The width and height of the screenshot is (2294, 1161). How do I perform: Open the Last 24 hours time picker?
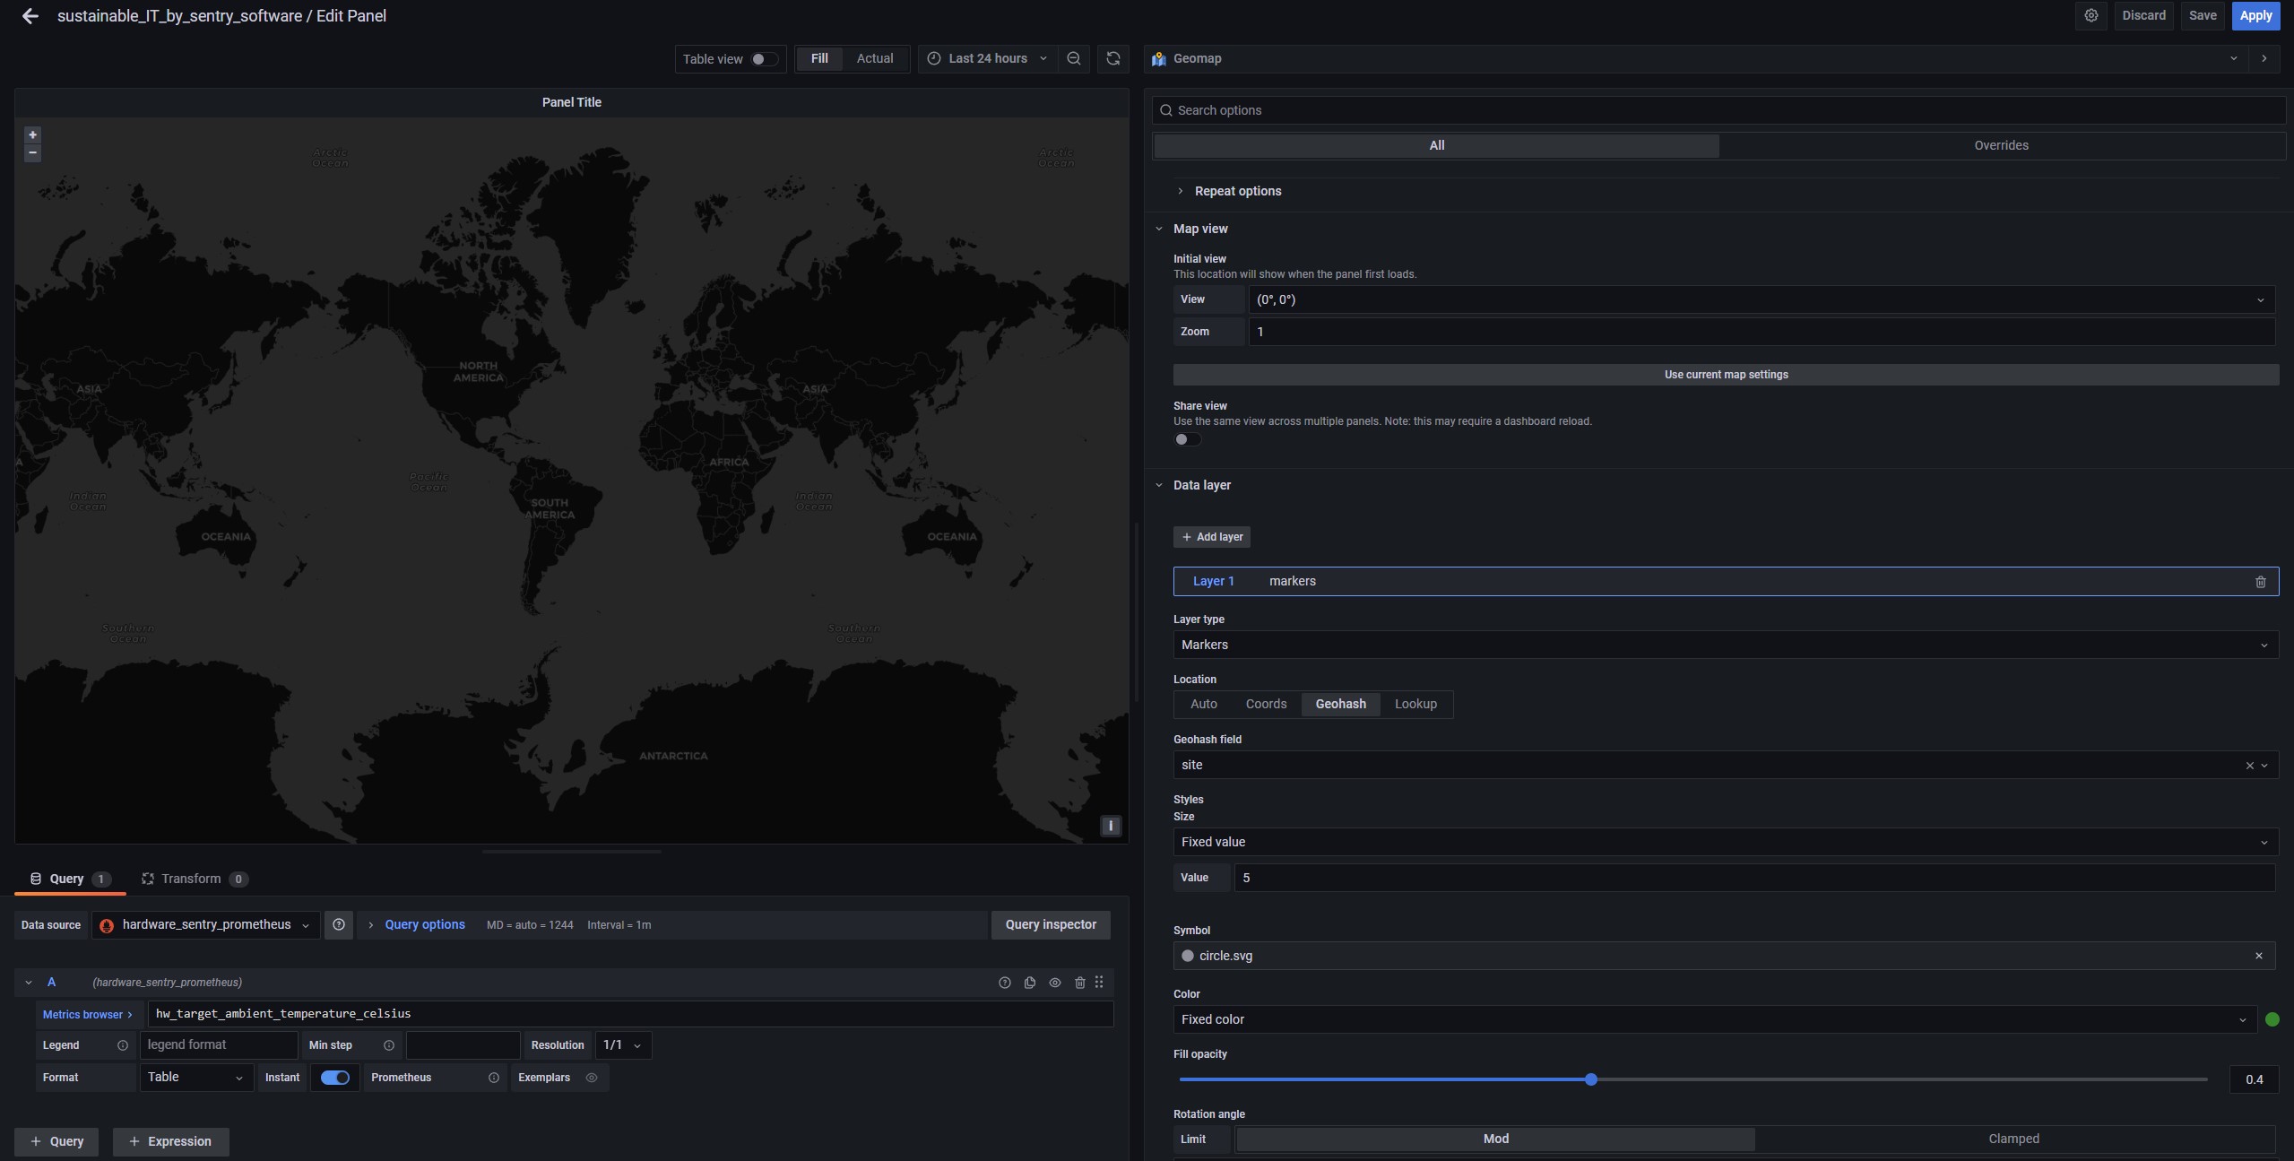[986, 58]
